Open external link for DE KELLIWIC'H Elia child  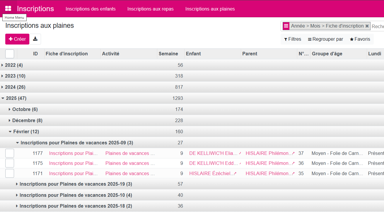tap(240, 153)
